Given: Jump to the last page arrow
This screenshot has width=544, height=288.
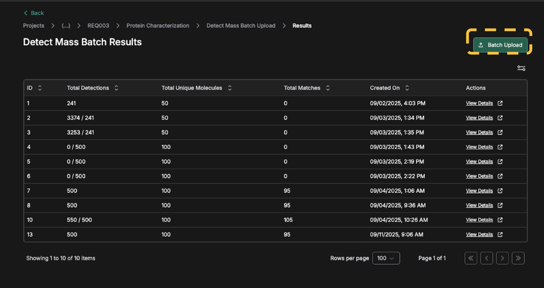Looking at the screenshot, I should point(518,258).
